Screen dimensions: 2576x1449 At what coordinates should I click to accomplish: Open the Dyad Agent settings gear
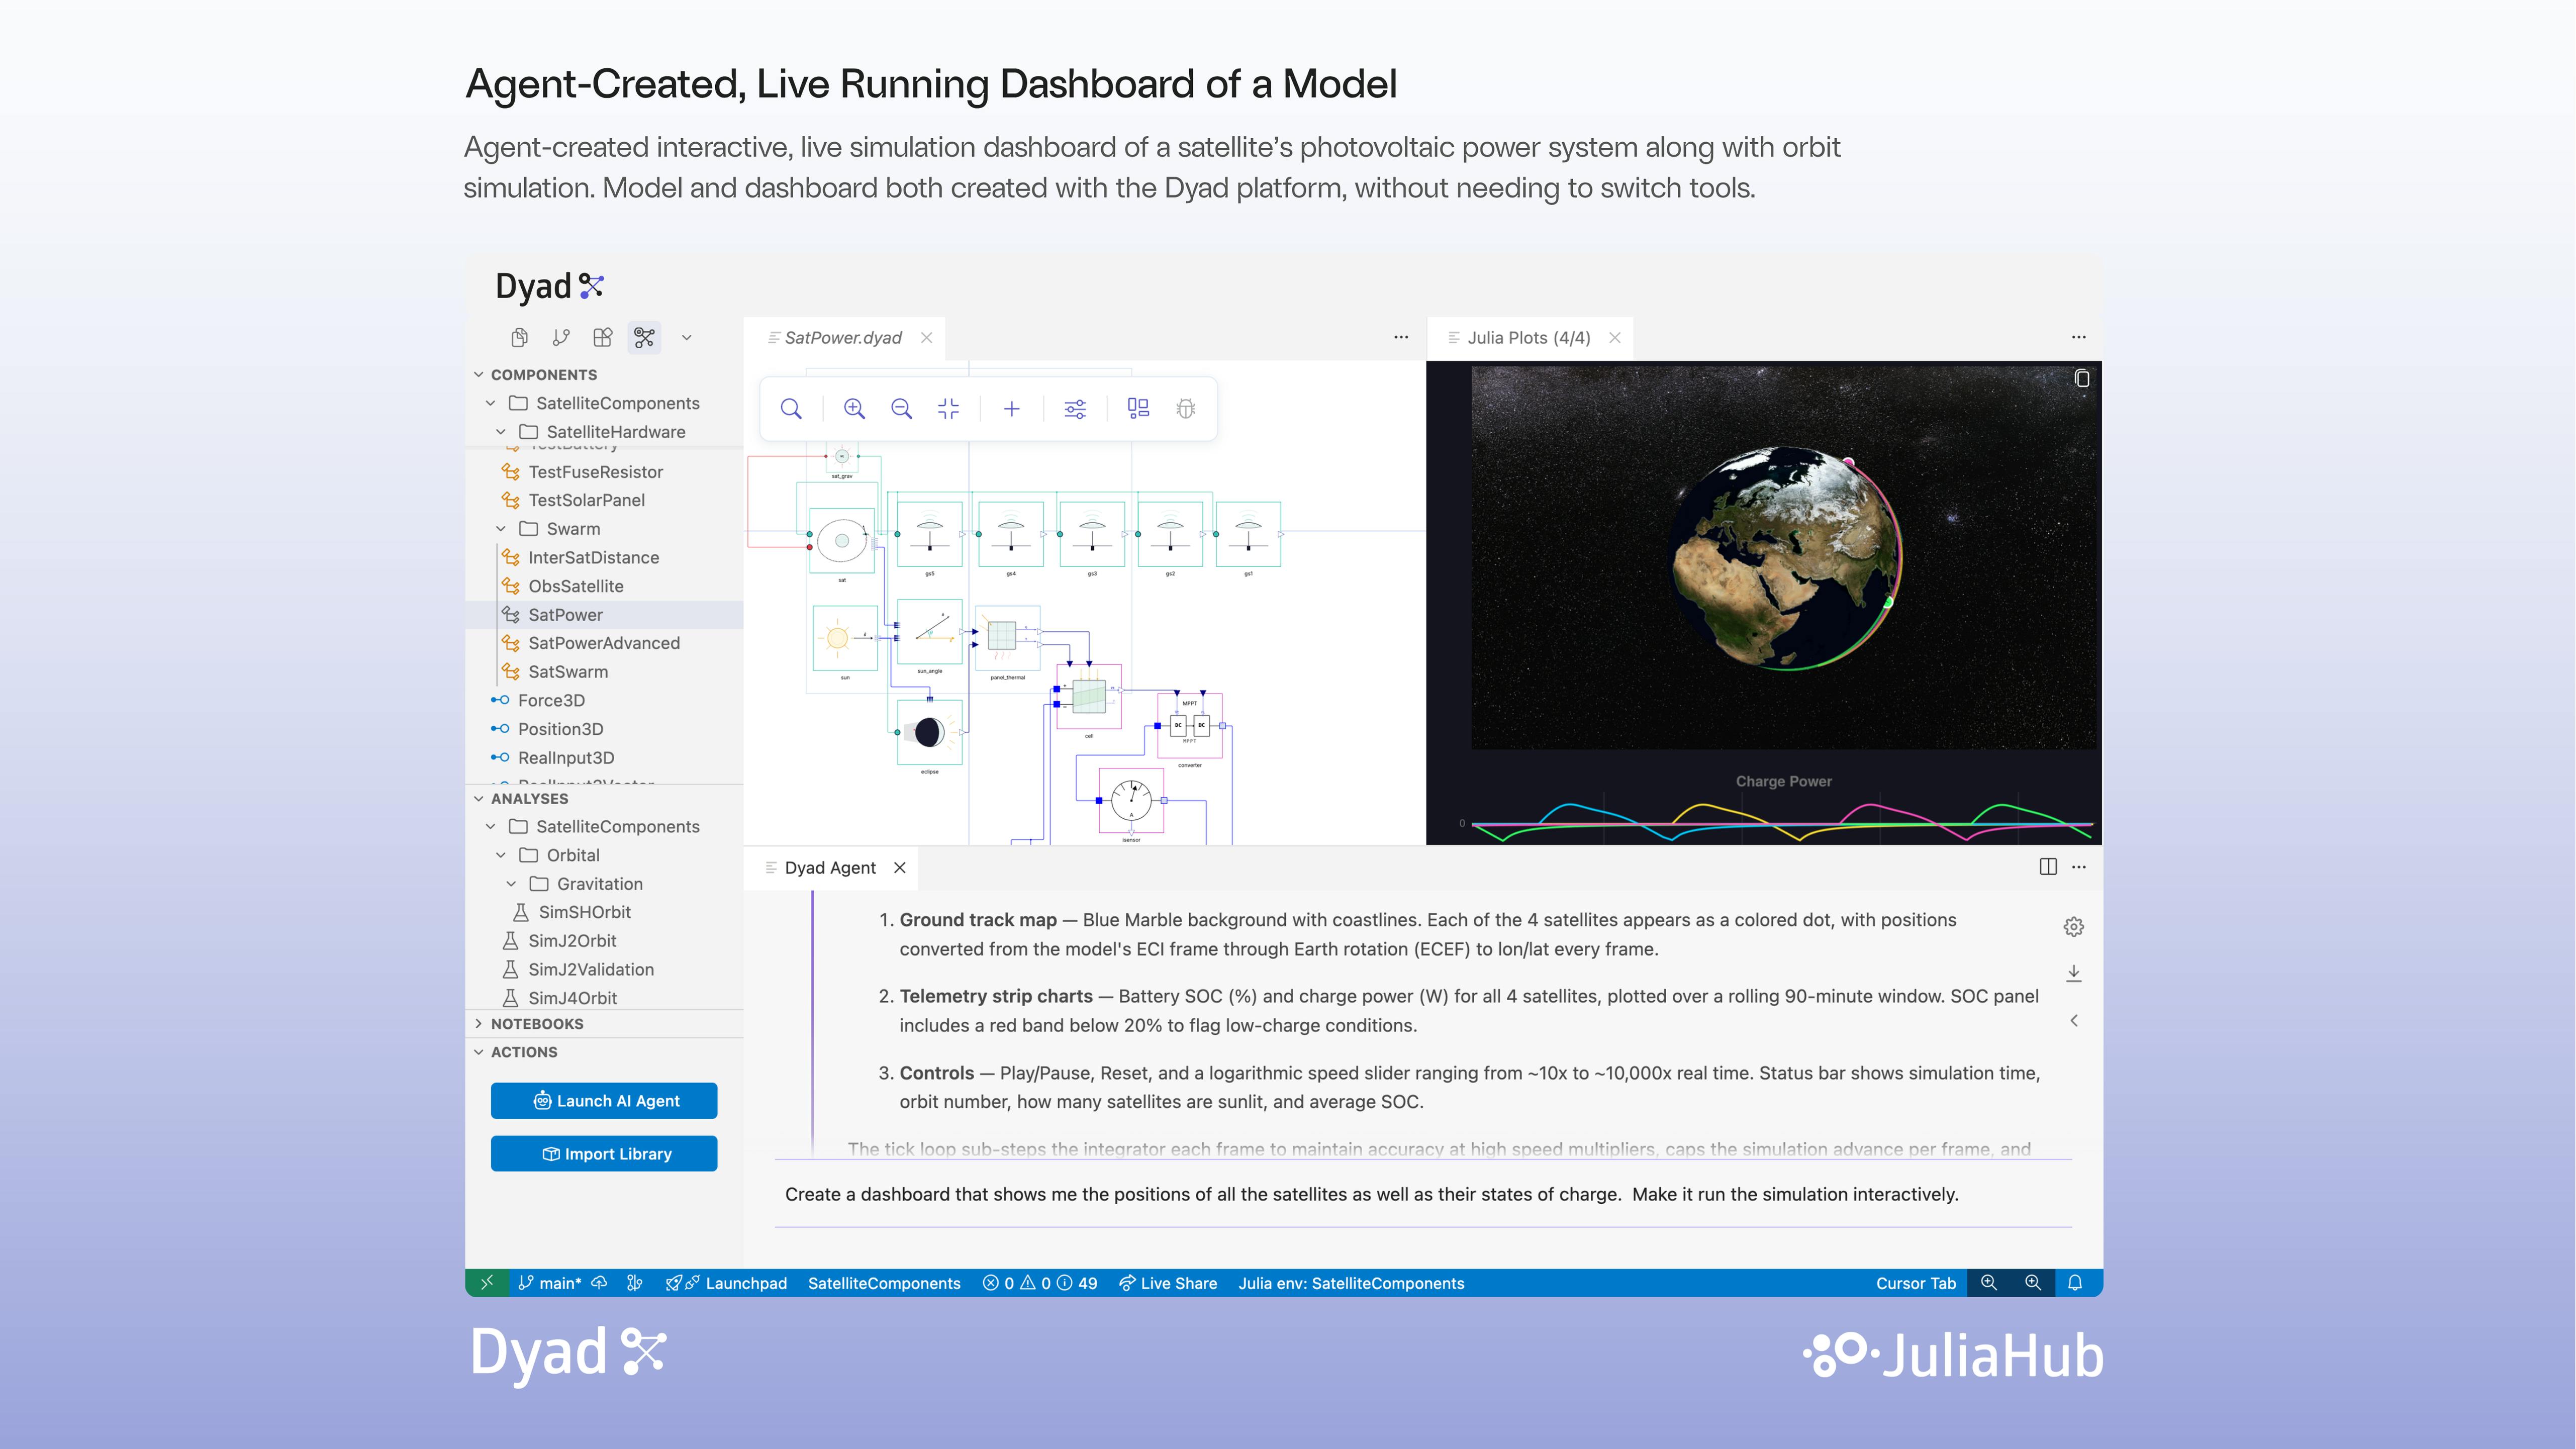pyautogui.click(x=2074, y=927)
